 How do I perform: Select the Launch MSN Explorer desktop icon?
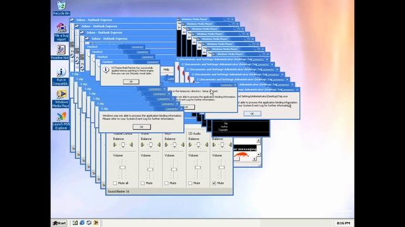[x=61, y=121]
